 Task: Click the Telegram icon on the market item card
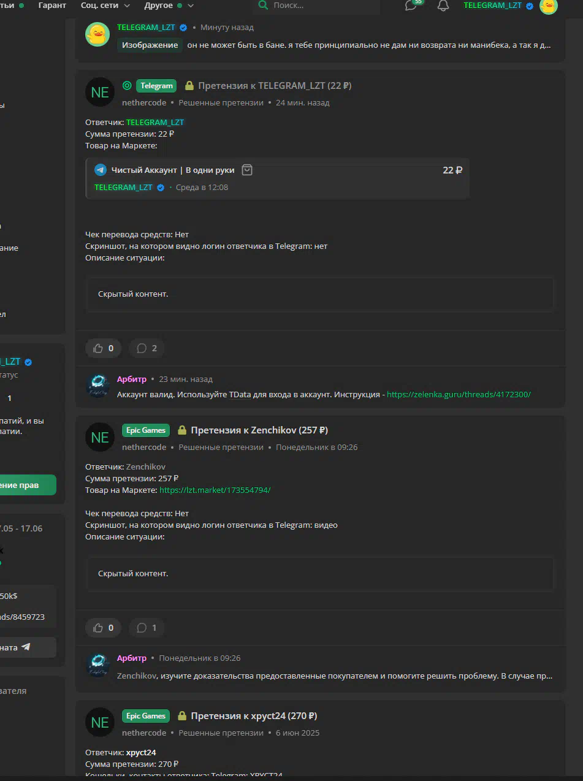[101, 170]
